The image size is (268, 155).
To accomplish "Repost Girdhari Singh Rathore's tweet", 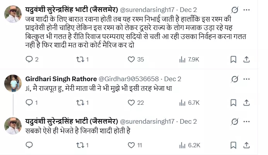I will 80,103.
